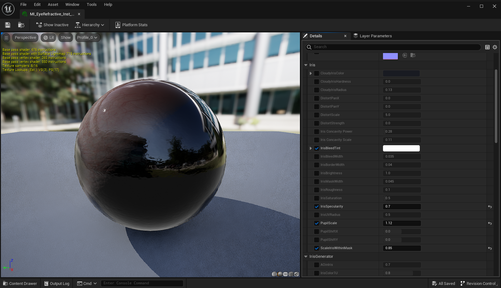Open the Window menu
Screen dimensions: 501x288
[x=72, y=5]
